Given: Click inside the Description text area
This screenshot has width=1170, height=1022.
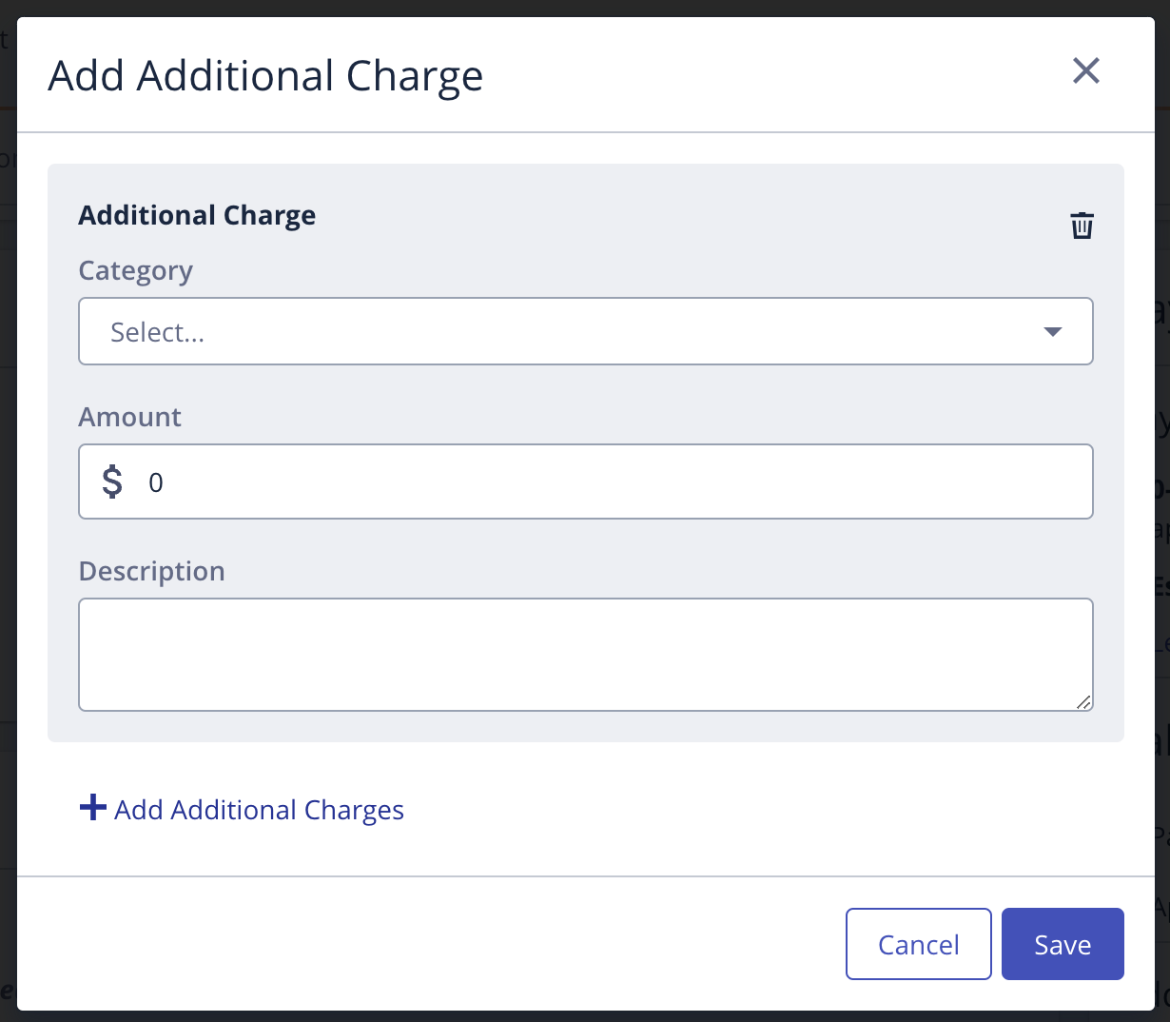Looking at the screenshot, I should (585, 655).
